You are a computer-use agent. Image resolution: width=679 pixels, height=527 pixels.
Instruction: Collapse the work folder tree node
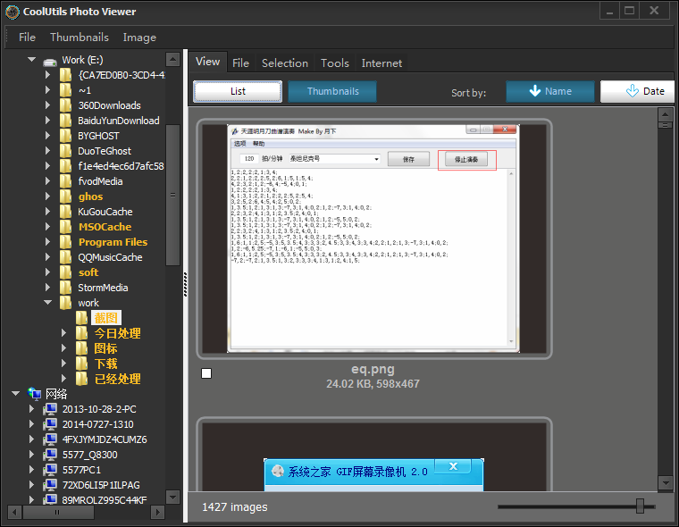[x=48, y=303]
